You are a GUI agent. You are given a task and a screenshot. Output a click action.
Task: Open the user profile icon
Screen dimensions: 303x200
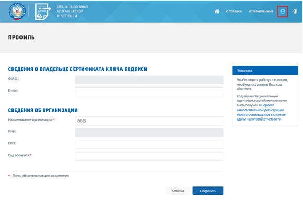point(283,11)
